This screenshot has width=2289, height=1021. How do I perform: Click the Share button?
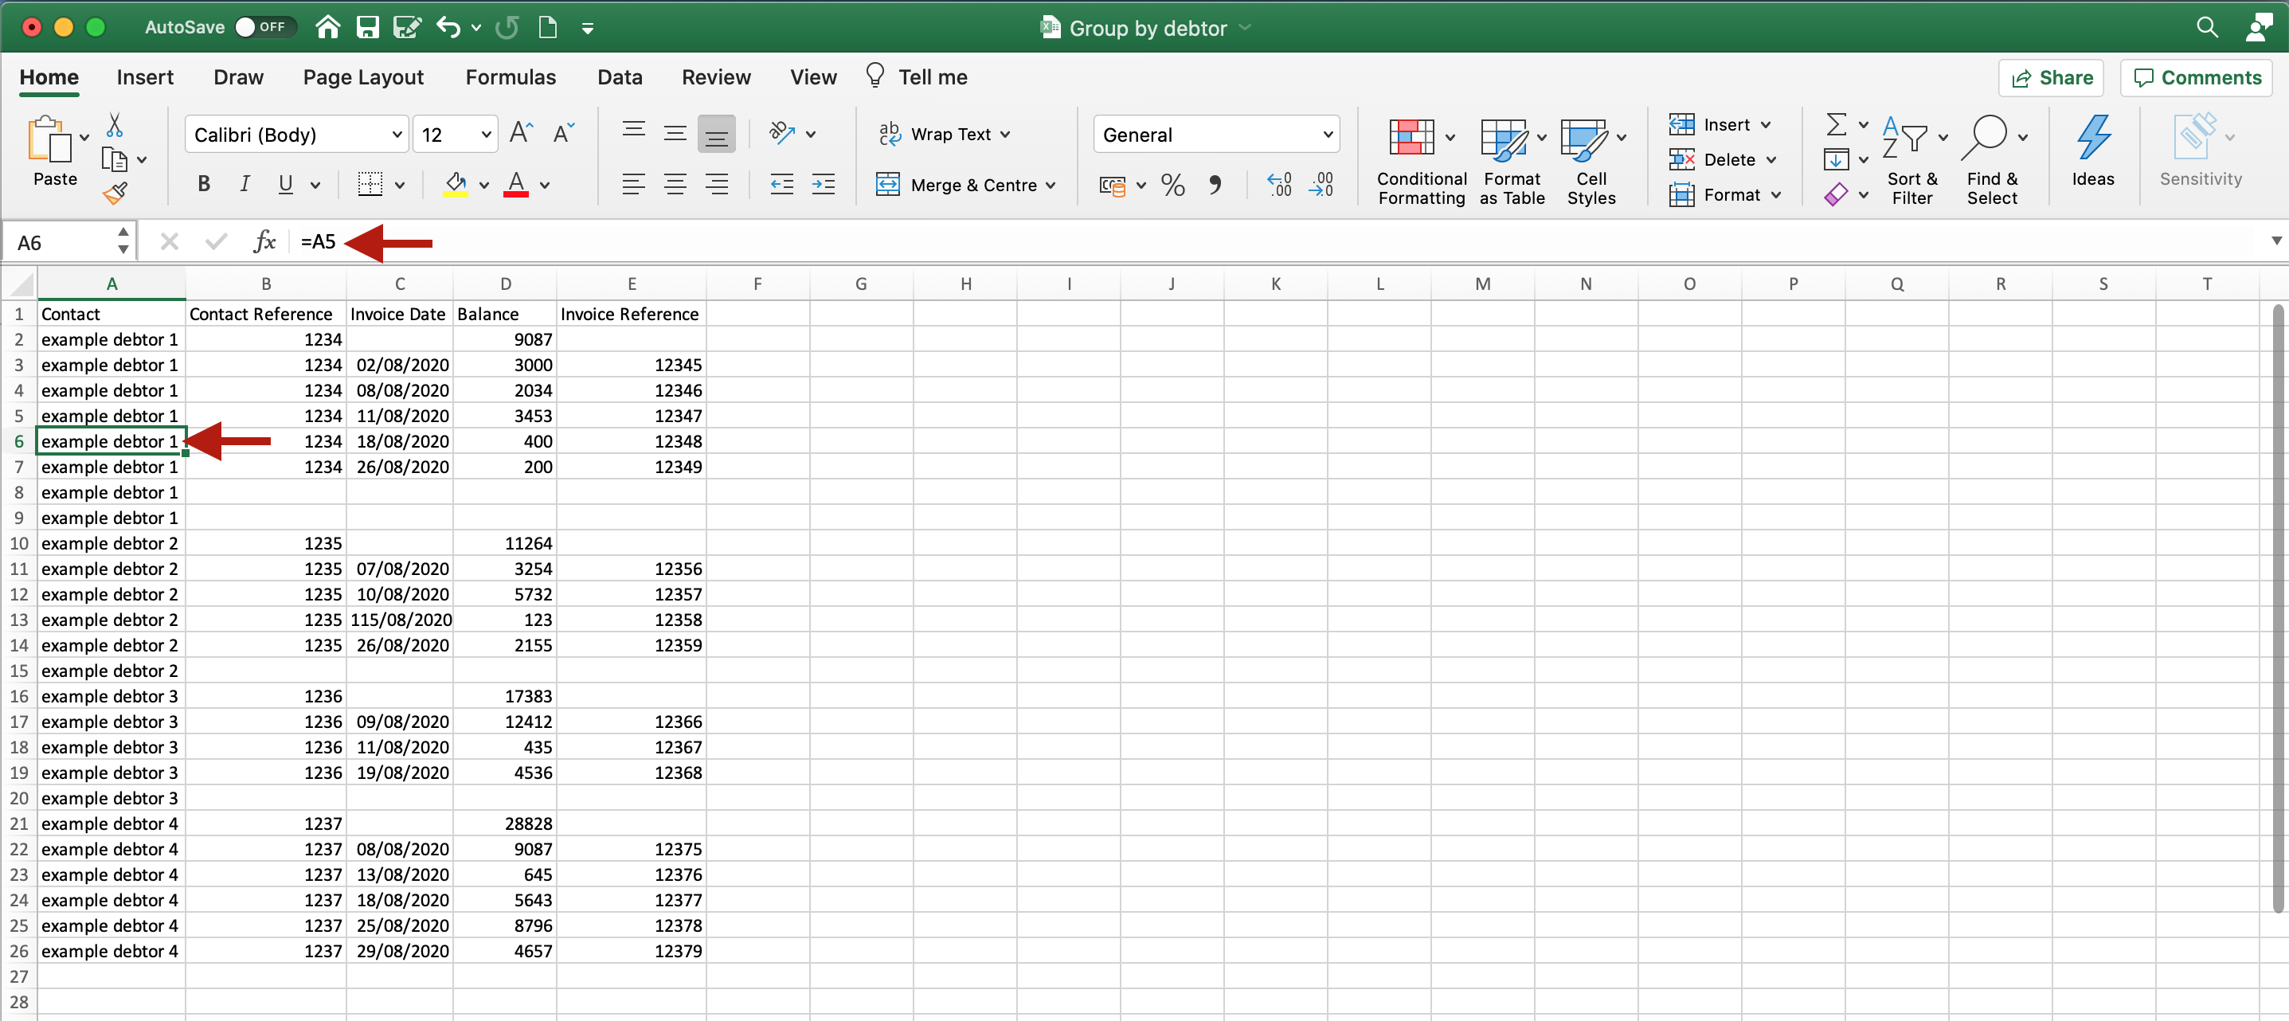click(2051, 77)
